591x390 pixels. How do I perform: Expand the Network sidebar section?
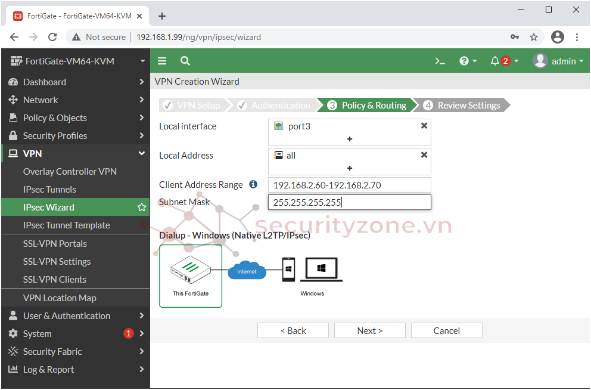(75, 100)
